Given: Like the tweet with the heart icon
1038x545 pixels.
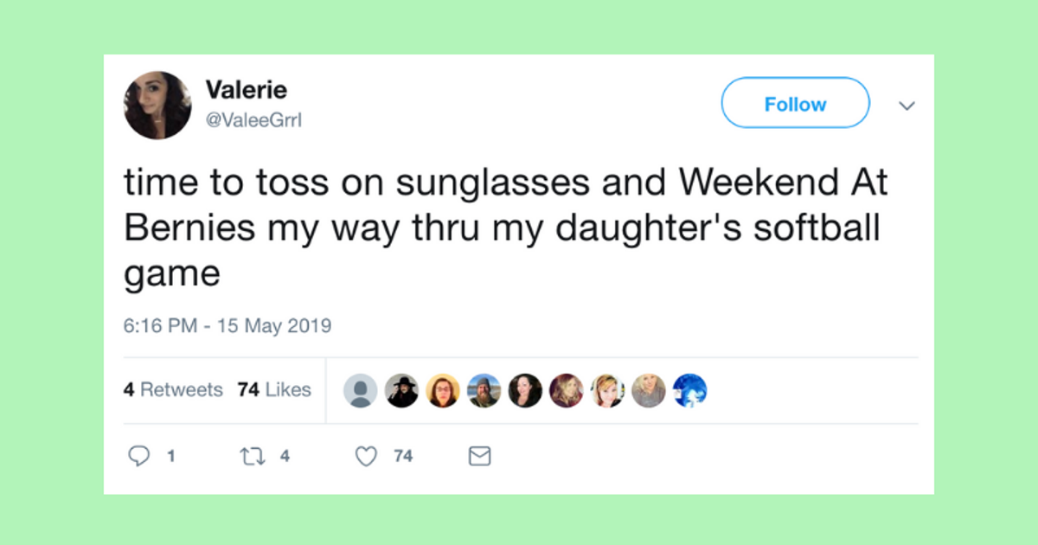Looking at the screenshot, I should click(366, 455).
